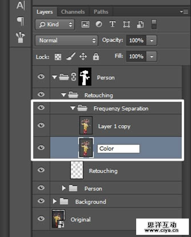Select the shape layer filter icon
Viewport: 191px width, 237px height.
pos(126,24)
